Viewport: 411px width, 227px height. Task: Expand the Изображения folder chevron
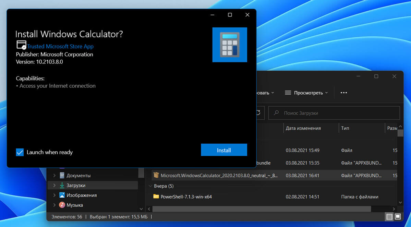click(x=54, y=195)
